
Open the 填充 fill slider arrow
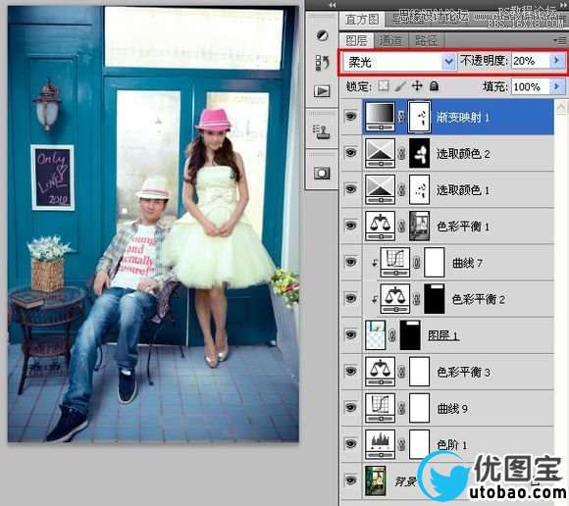[557, 86]
